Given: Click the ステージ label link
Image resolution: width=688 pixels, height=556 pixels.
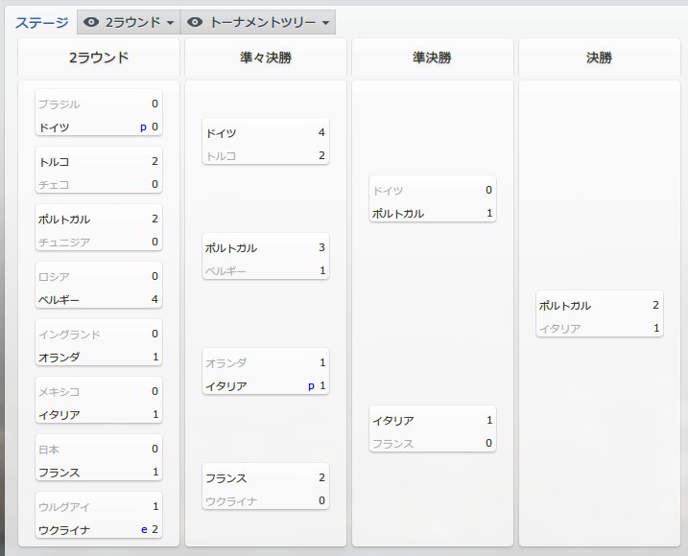Looking at the screenshot, I should click(42, 22).
